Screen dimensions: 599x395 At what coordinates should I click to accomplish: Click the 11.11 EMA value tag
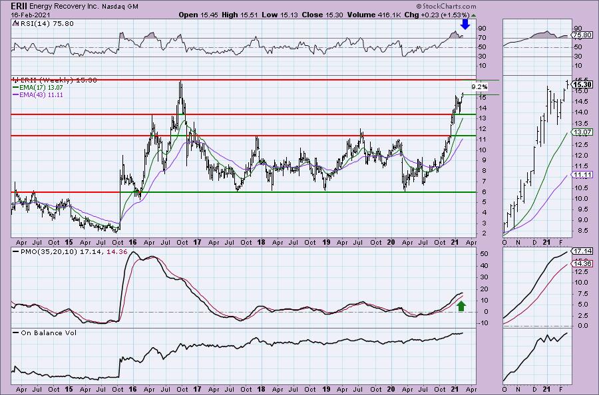(582, 174)
